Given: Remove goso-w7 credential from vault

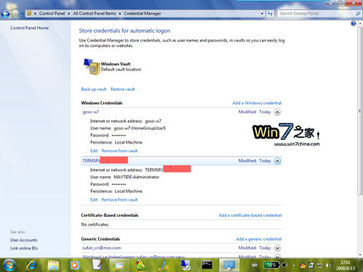Looking at the screenshot, I should coord(120,151).
